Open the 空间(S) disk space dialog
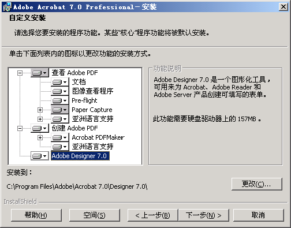Image resolution: width=291 pixels, height=228 pixels. pos(94,215)
